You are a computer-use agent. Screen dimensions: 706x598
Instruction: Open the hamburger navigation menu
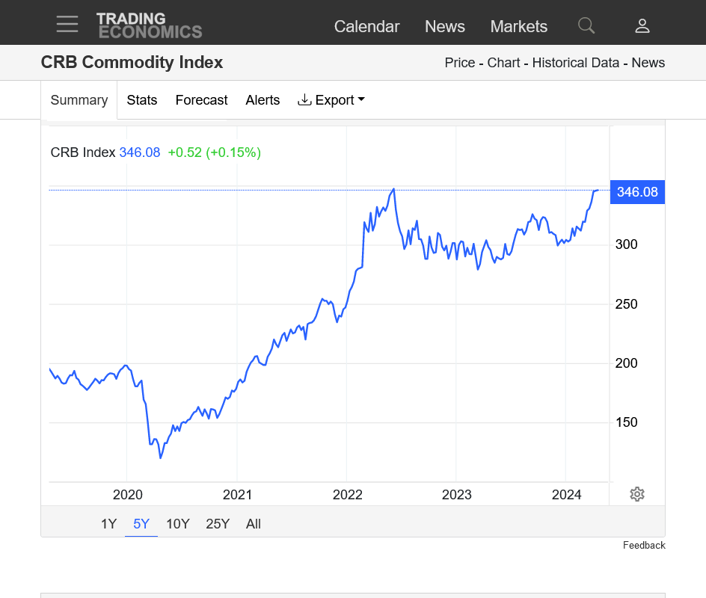pyautogui.click(x=67, y=23)
